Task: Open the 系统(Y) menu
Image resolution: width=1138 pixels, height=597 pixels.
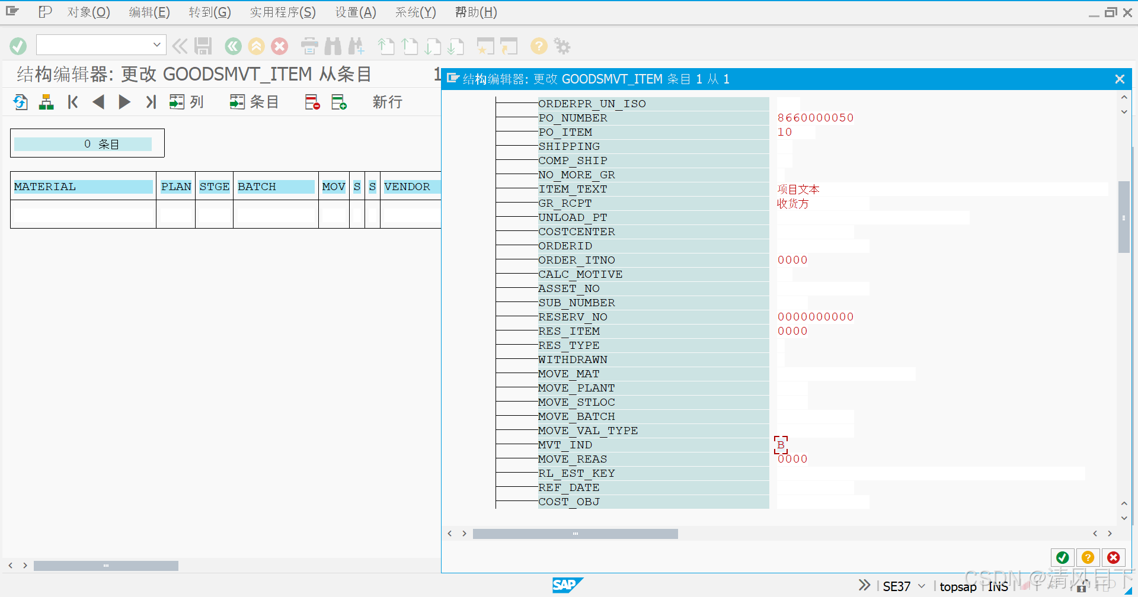Action: (415, 12)
